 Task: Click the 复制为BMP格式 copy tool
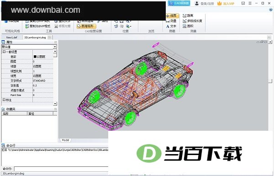click(x=38, y=26)
